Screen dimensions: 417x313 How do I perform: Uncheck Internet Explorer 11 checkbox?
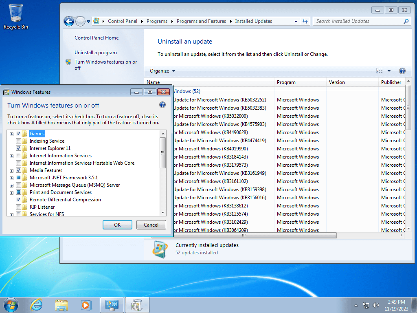tap(18, 148)
